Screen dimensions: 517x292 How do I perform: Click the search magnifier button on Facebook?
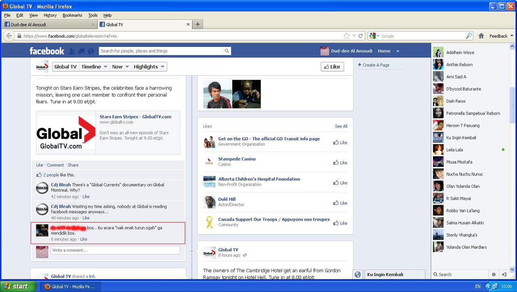pyautogui.click(x=227, y=51)
